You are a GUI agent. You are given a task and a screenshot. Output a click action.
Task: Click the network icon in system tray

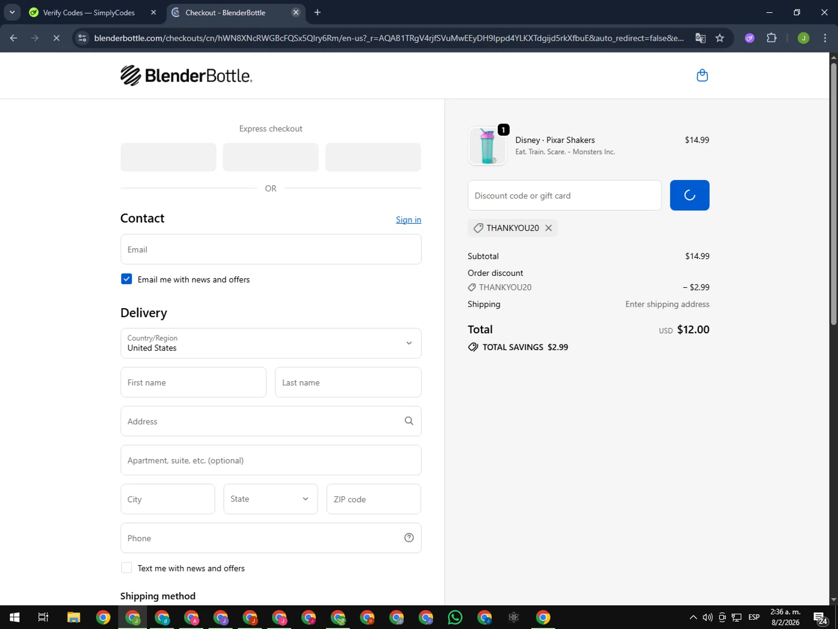[737, 617]
